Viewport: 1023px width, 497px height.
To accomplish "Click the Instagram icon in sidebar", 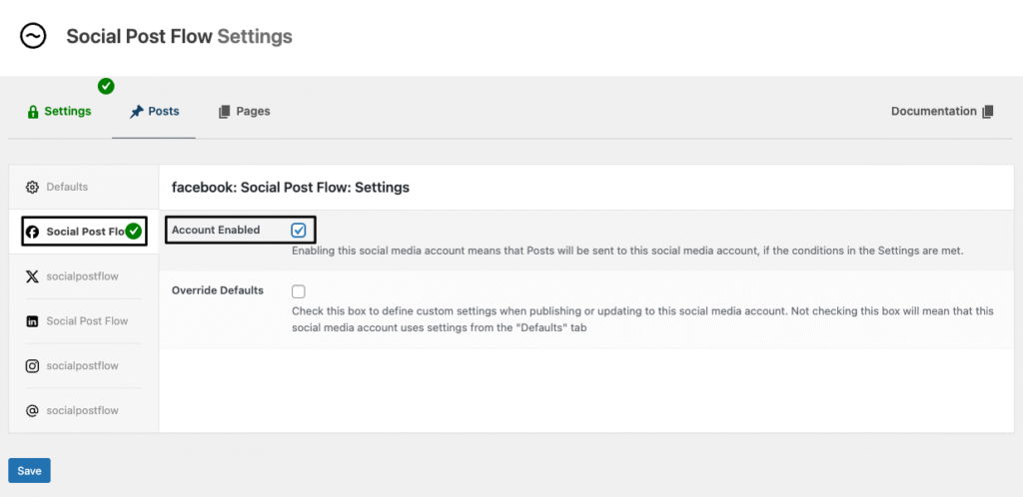I will pyautogui.click(x=32, y=366).
